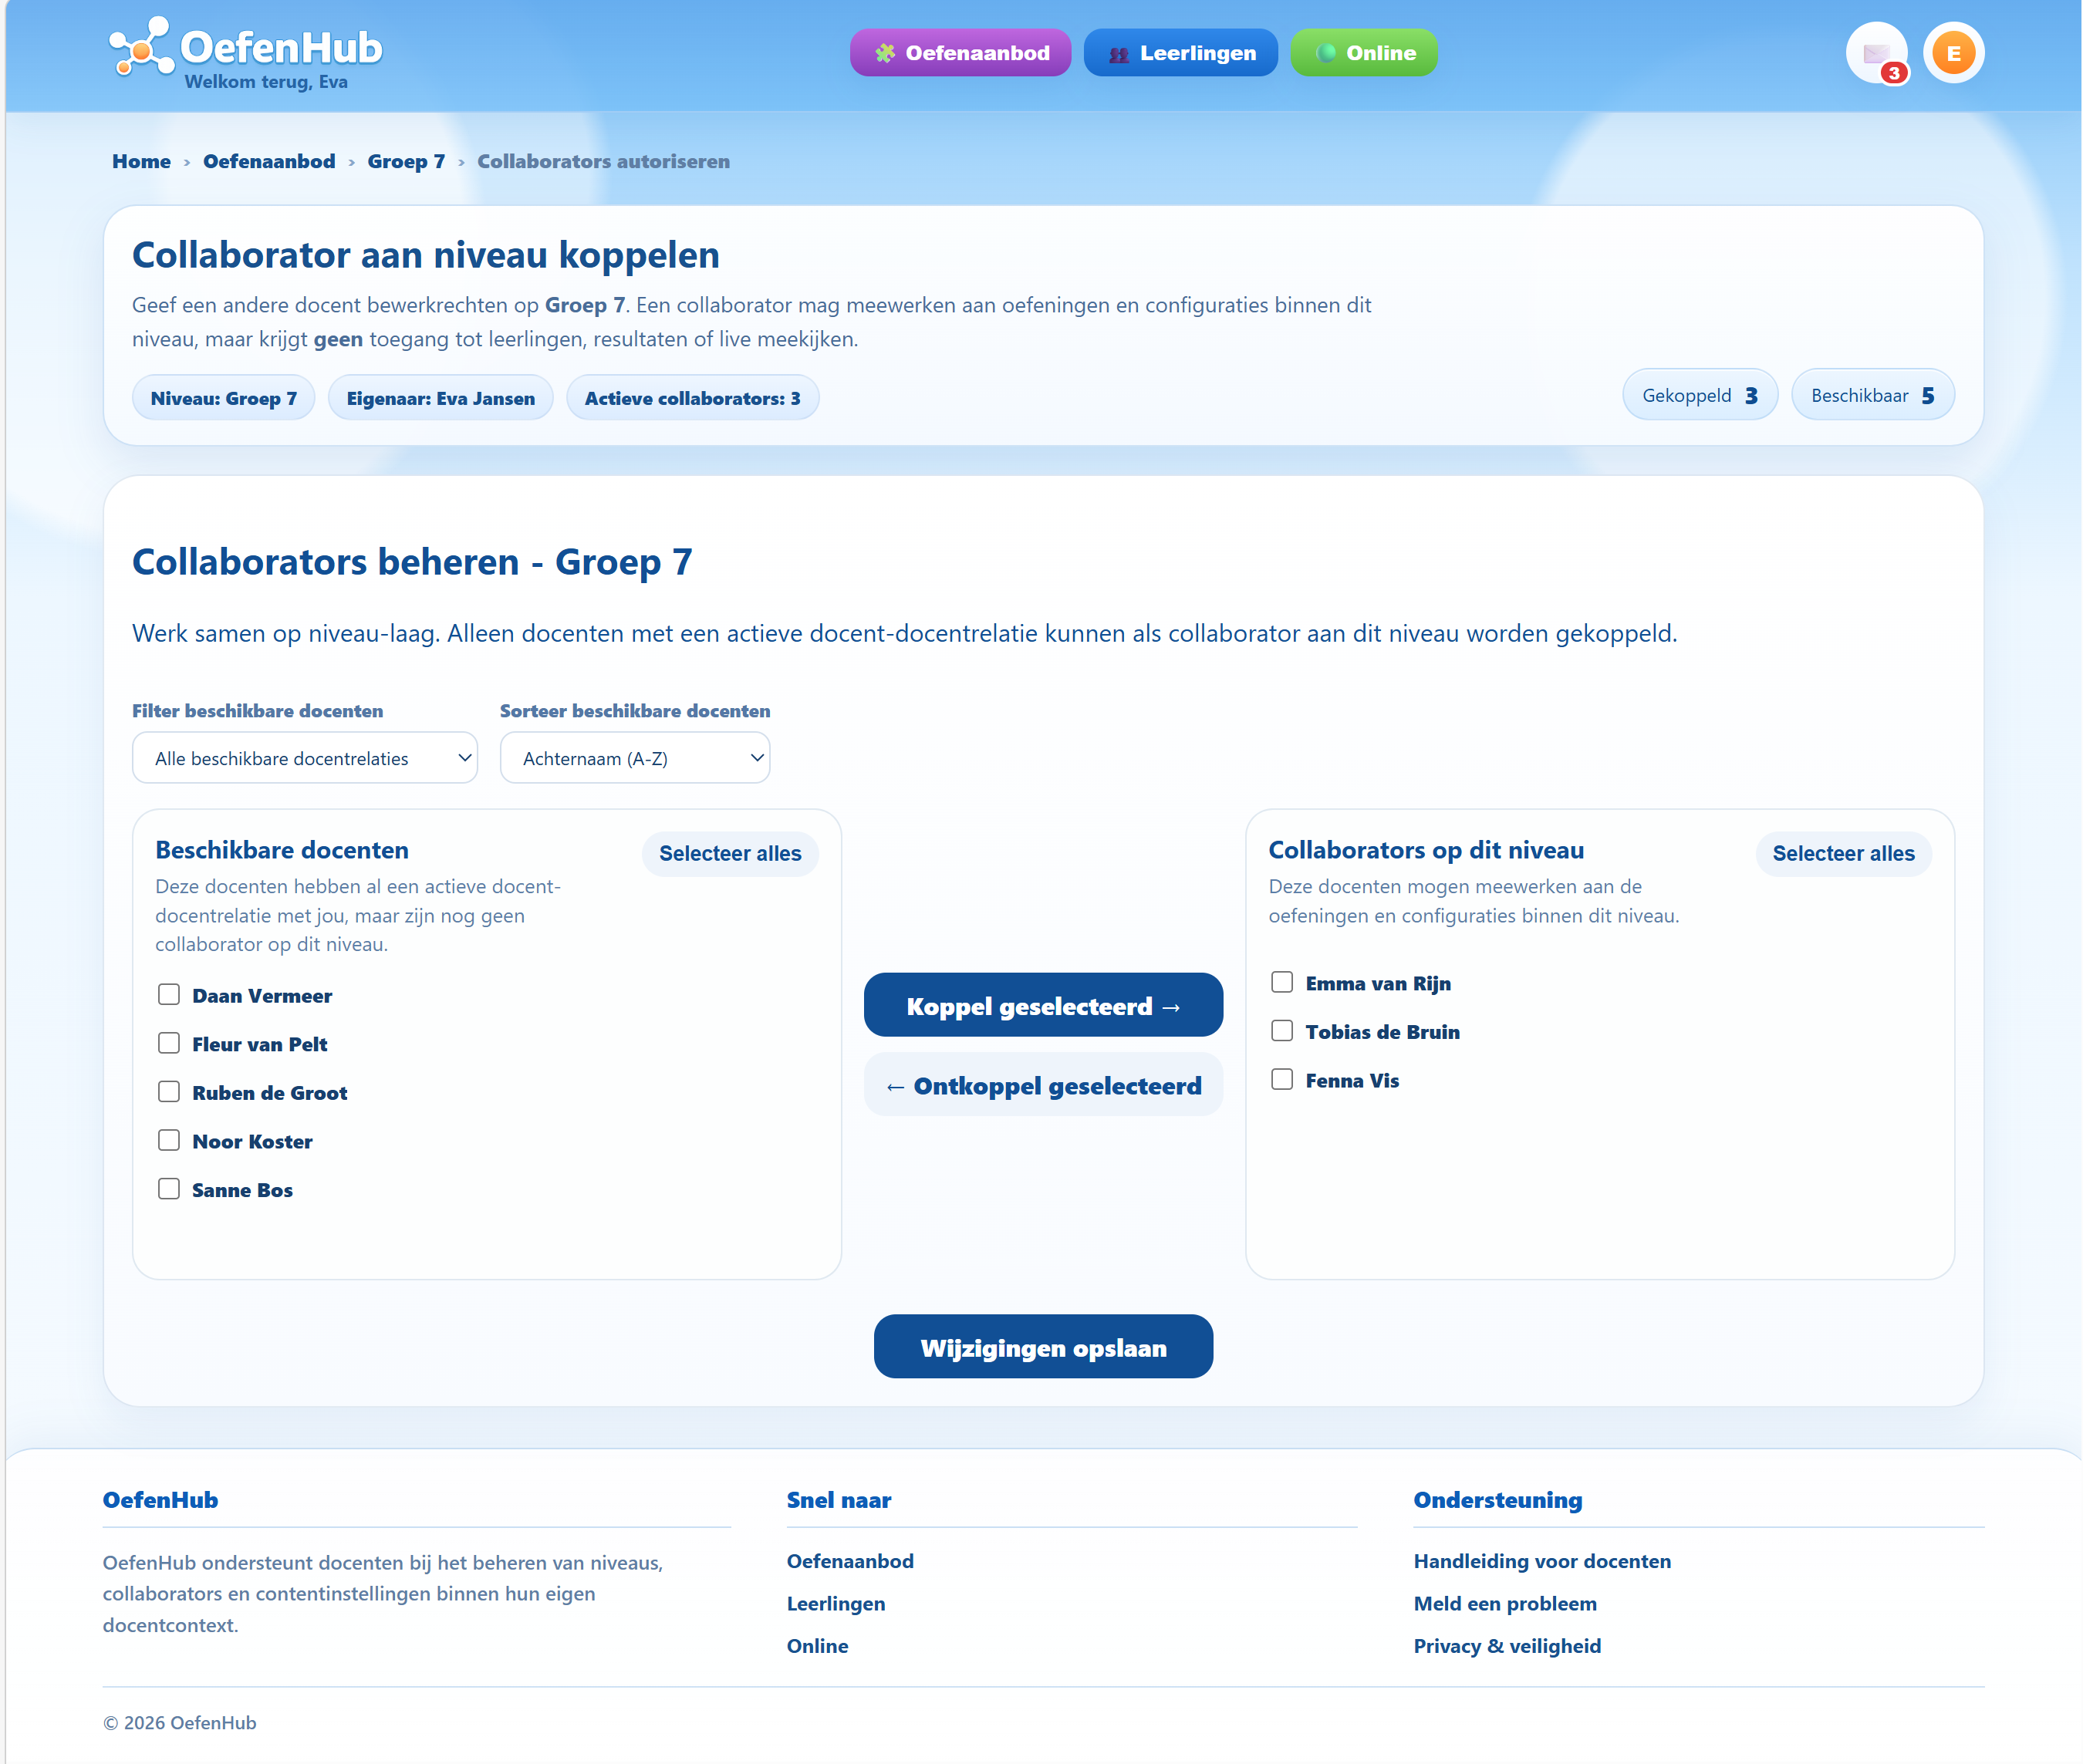Open the Sorteer beschikbare docenten dropdown
Screen dimensions: 2083x1764
[x=635, y=758]
